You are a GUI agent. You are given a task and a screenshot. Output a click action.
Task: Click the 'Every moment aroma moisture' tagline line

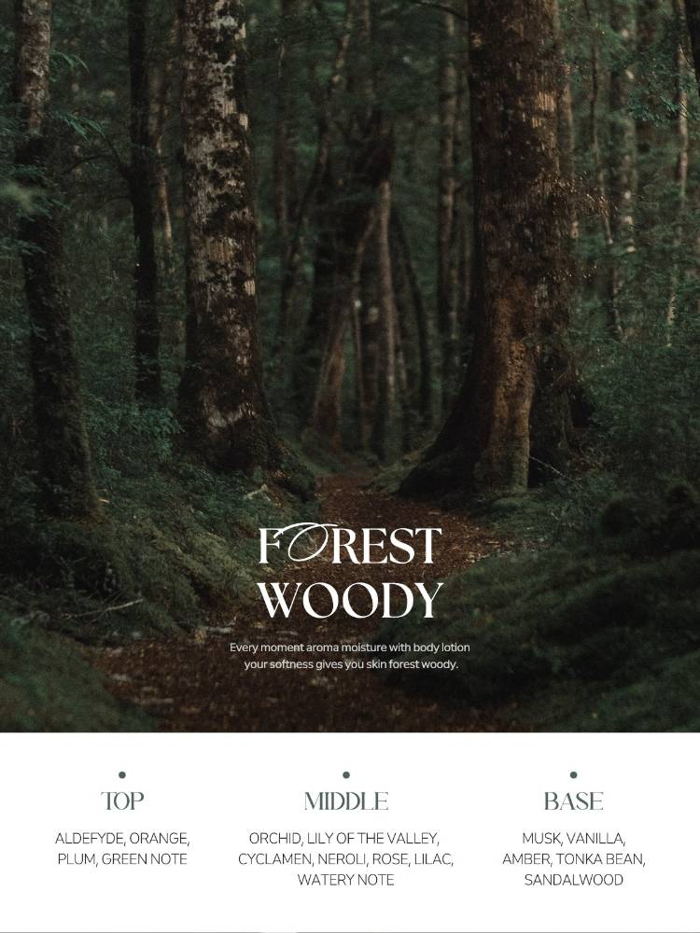pos(350,648)
